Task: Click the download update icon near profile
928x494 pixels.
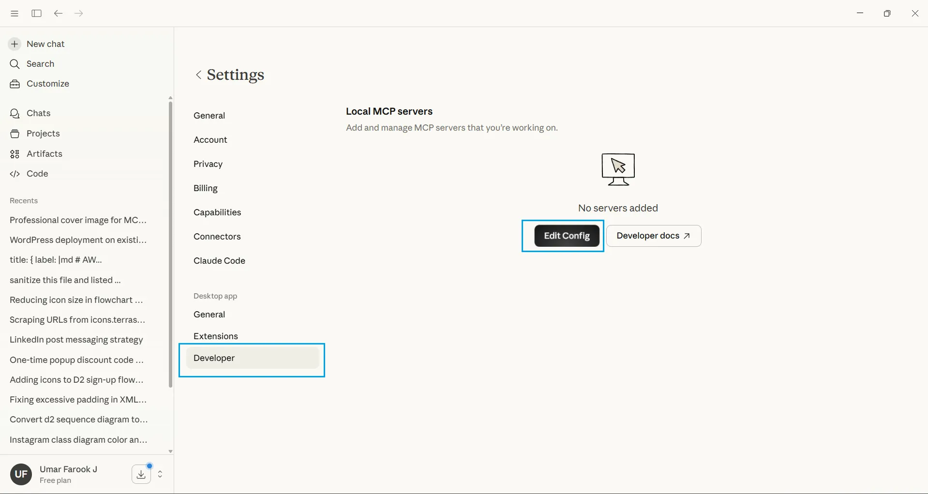Action: pyautogui.click(x=140, y=474)
